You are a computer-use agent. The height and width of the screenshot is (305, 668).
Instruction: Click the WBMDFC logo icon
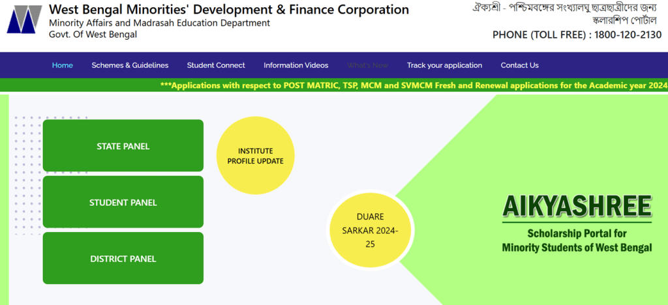point(24,19)
